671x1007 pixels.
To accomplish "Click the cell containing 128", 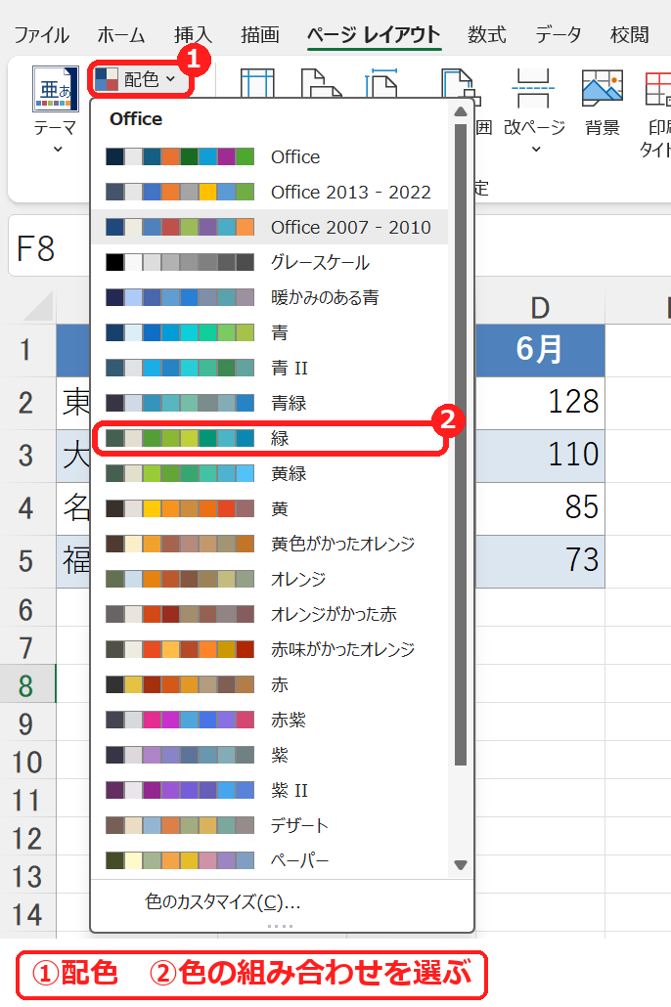I will pos(540,403).
